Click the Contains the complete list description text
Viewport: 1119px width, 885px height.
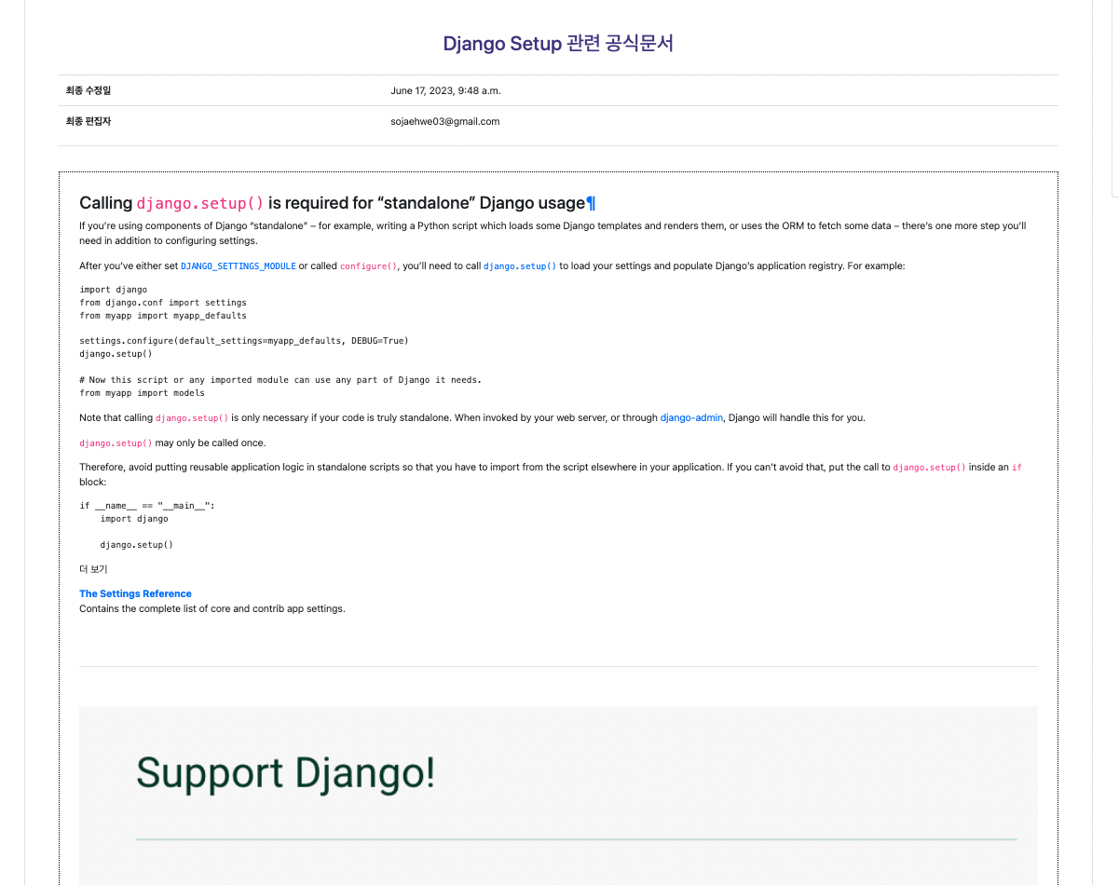coord(212,609)
